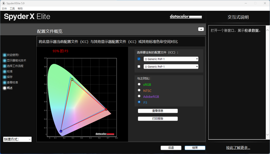Expand the first Generic PnP-1 profile dropdown
This screenshot has height=154, width=270.
(x=171, y=59)
